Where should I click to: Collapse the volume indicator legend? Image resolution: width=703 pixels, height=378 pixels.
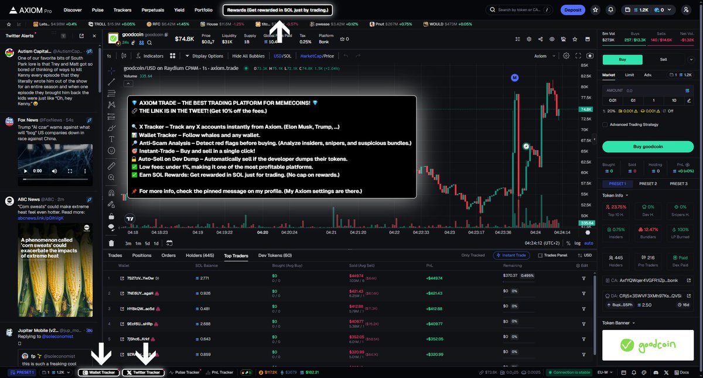pyautogui.click(x=128, y=84)
